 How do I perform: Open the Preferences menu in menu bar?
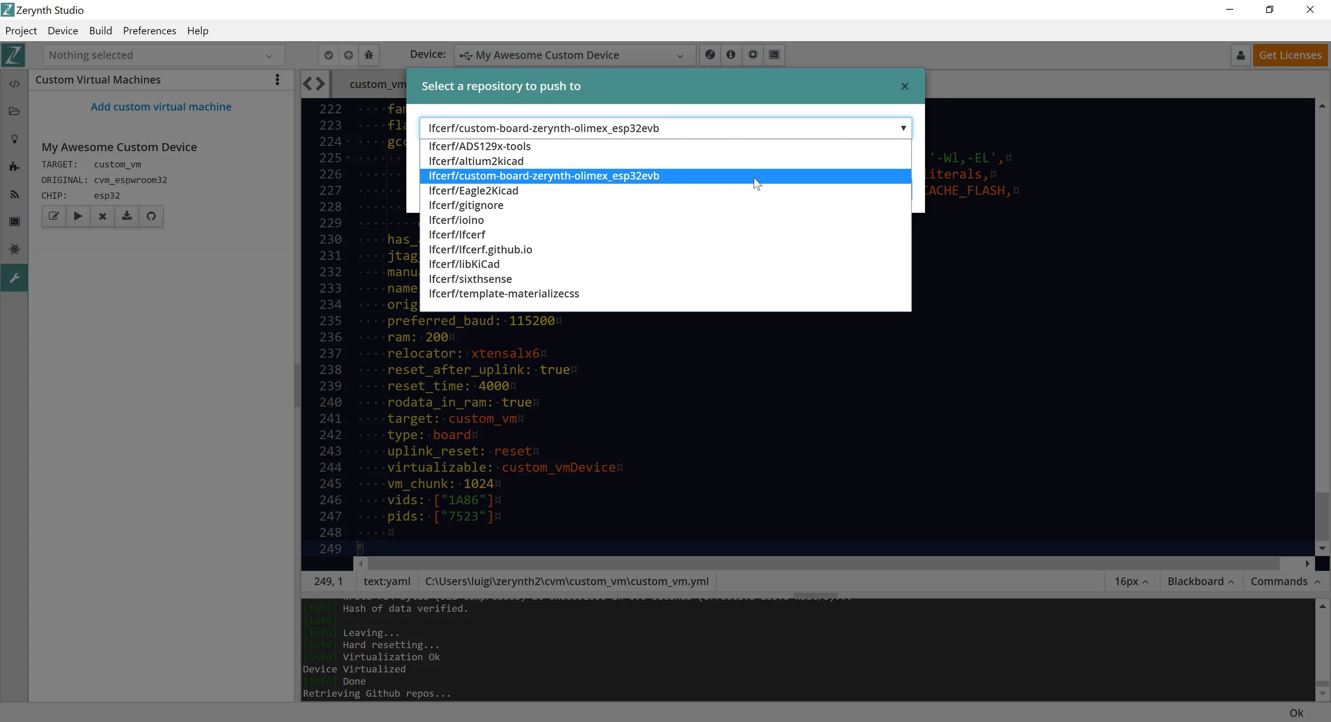click(150, 30)
